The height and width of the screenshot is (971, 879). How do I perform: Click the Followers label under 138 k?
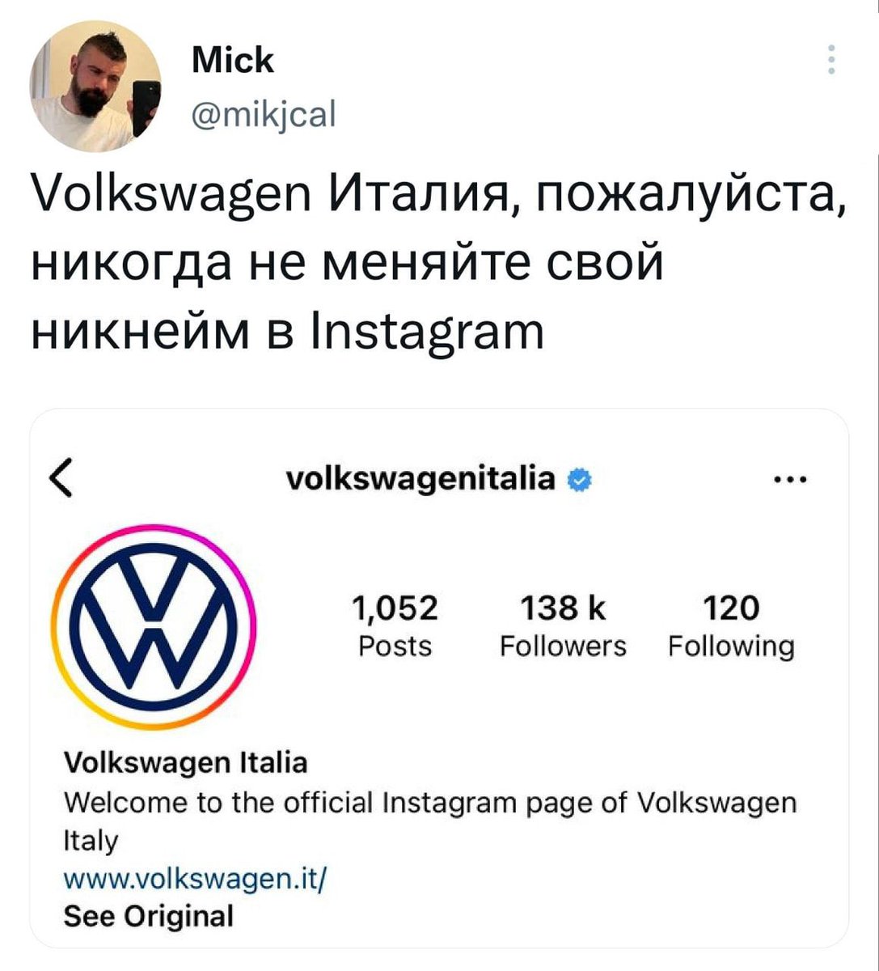click(x=563, y=647)
